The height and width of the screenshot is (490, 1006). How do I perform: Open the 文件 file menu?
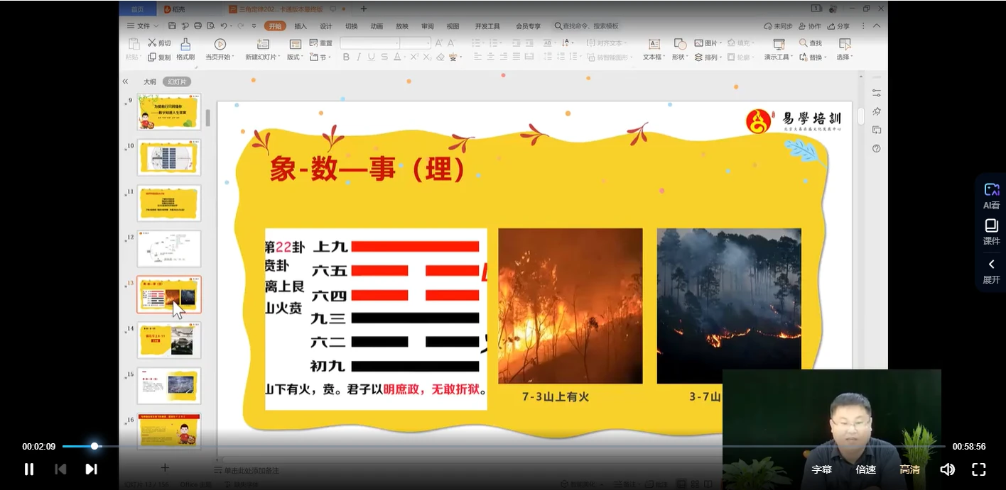[x=143, y=26]
